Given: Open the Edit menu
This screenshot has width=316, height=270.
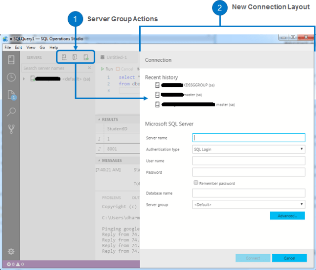Looking at the screenshot, I should (18, 47).
